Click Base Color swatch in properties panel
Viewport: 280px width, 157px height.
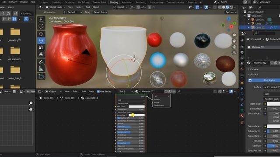pyautogui.click(x=273, y=104)
